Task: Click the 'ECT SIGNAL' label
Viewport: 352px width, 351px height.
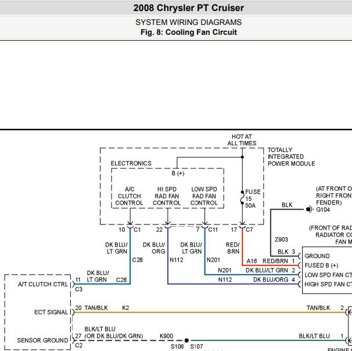Action: coord(51,312)
